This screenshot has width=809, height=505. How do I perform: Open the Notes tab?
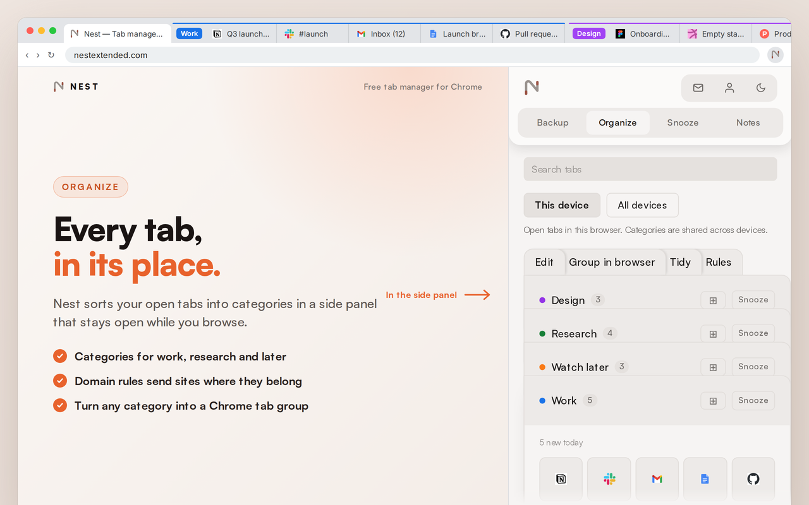coord(748,122)
